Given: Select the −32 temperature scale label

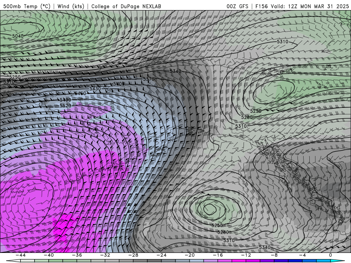Looking at the screenshot, I should (105, 255).
